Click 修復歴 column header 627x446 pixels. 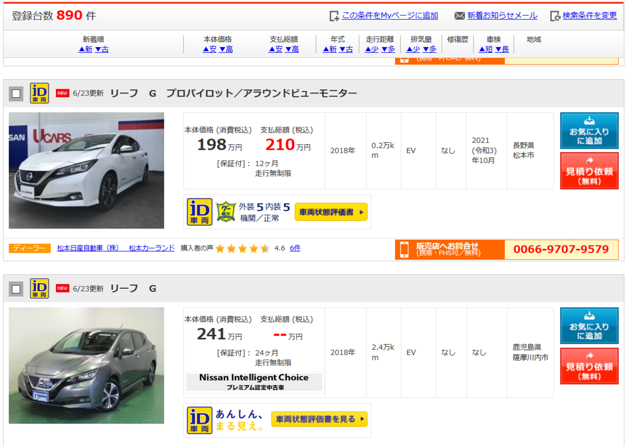(458, 39)
